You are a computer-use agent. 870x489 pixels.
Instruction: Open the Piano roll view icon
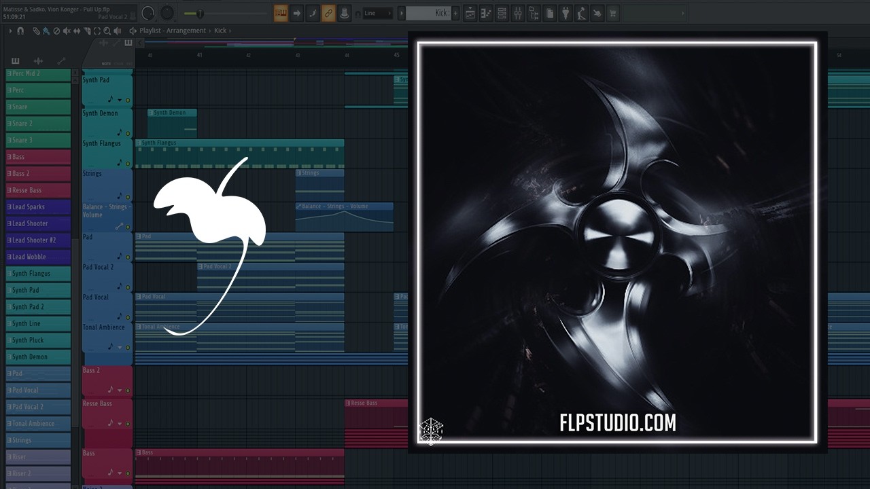pyautogui.click(x=486, y=13)
